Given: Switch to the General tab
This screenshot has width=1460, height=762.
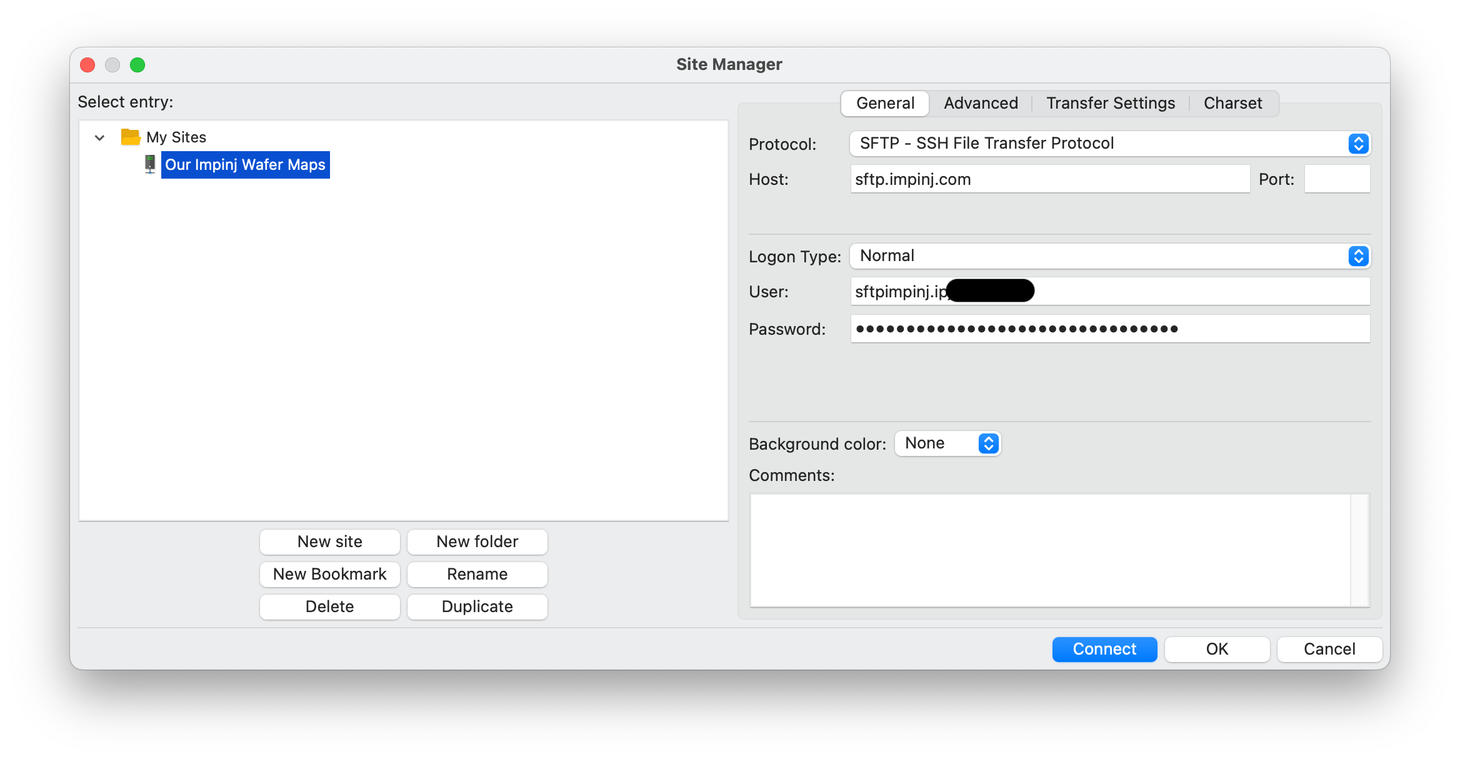Looking at the screenshot, I should (885, 103).
